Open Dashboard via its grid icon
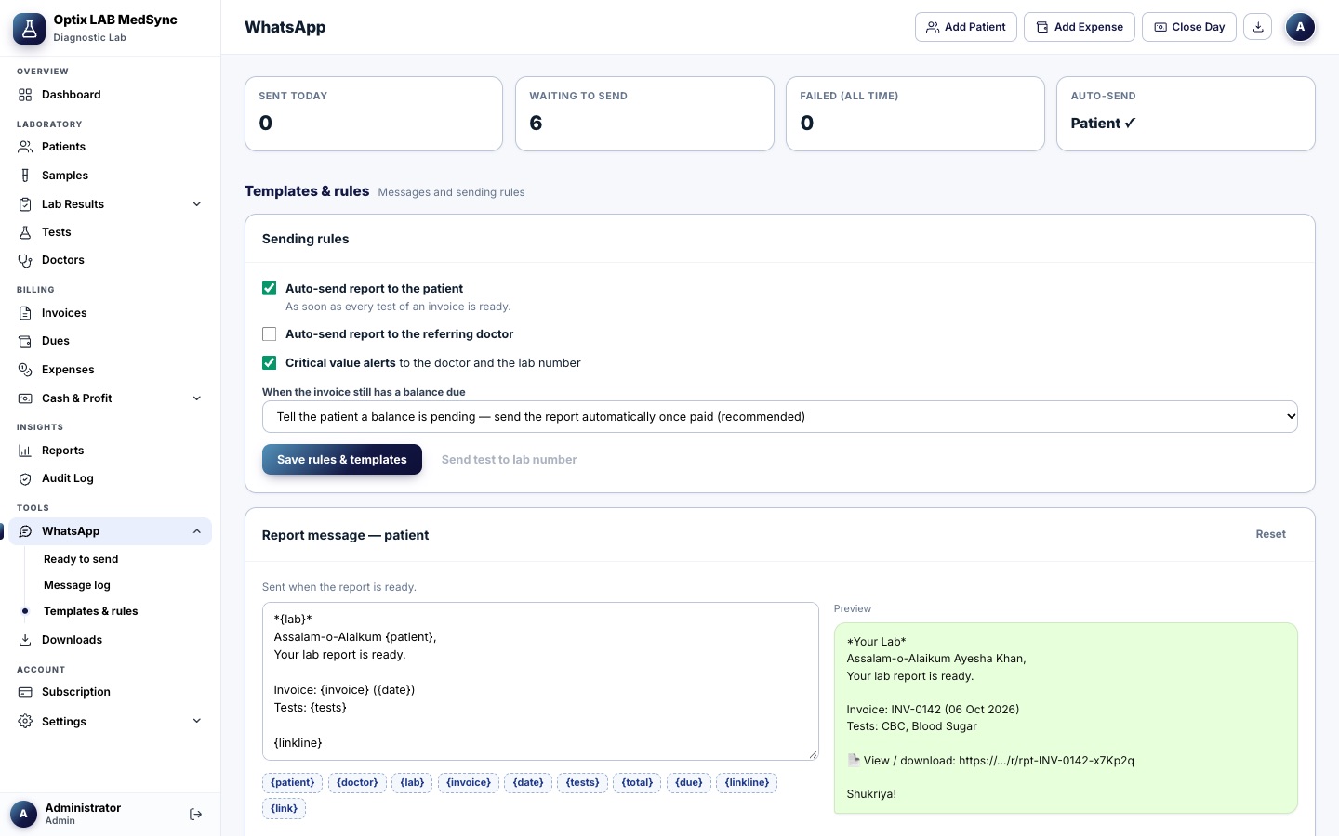1339x836 pixels. tap(25, 95)
